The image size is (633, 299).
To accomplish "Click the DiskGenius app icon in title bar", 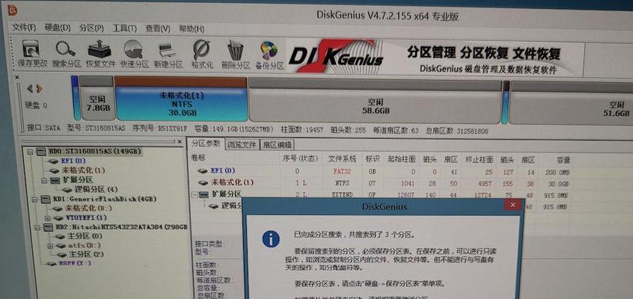I will [13, 10].
